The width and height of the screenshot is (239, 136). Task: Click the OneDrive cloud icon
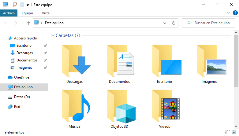tap(10, 77)
